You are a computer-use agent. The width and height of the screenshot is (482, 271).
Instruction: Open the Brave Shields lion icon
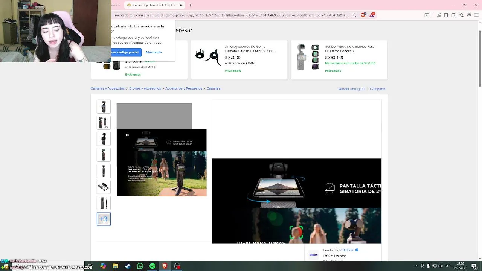pos(363,15)
